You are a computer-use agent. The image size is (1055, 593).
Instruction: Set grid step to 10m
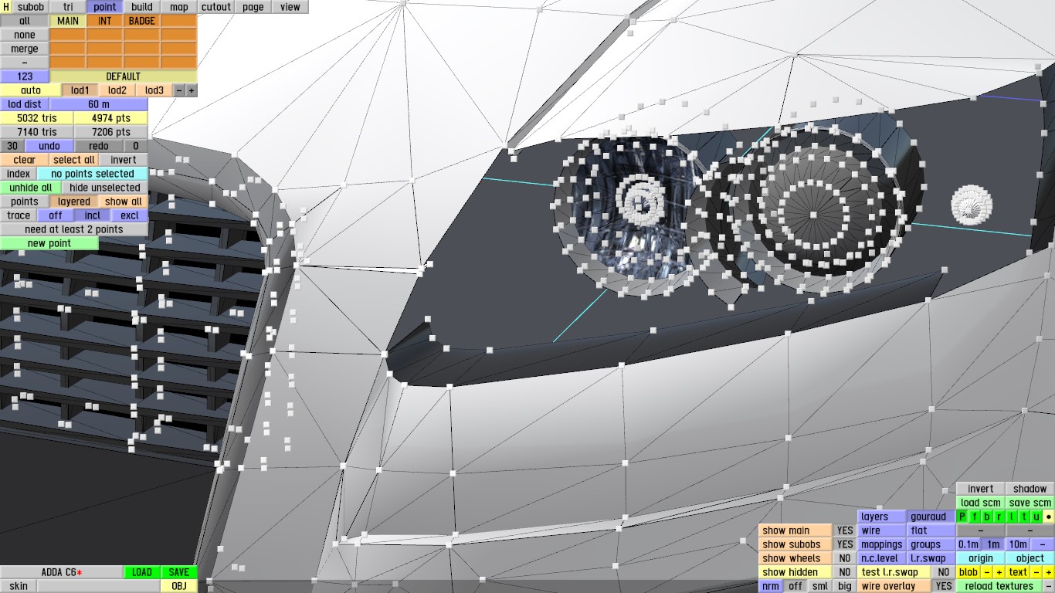[1018, 544]
